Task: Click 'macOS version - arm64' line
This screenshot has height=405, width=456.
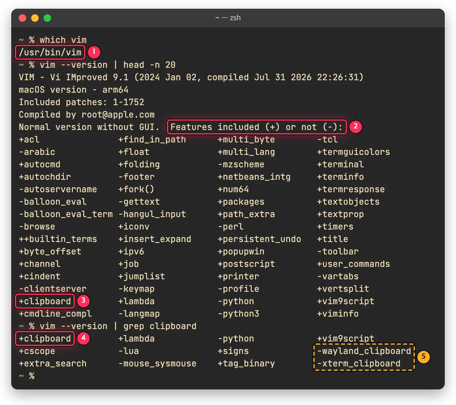Action: pos(74,90)
